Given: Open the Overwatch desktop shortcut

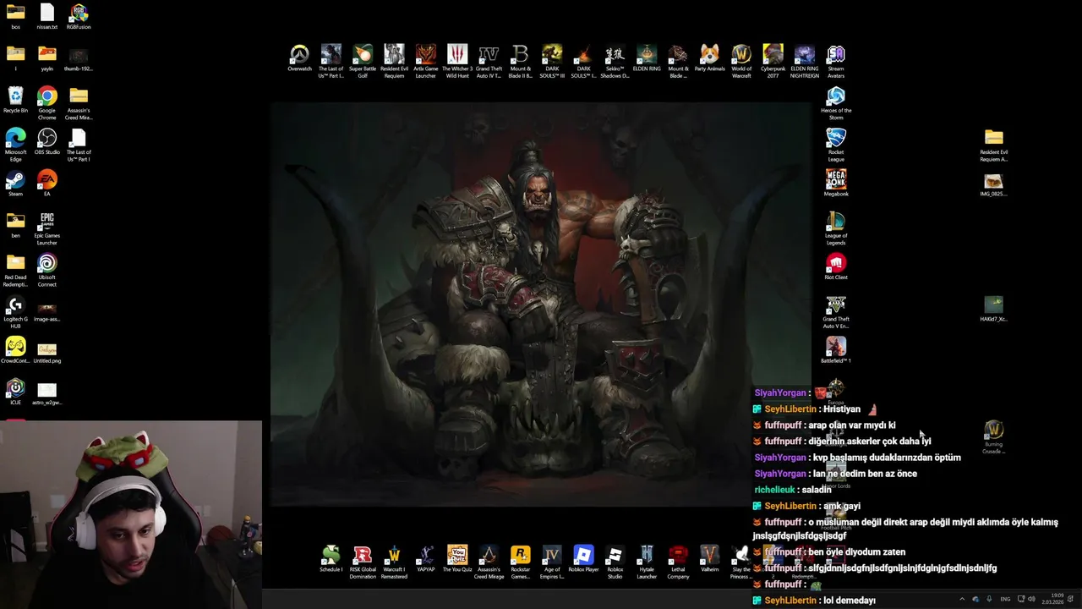Looking at the screenshot, I should (x=299, y=58).
